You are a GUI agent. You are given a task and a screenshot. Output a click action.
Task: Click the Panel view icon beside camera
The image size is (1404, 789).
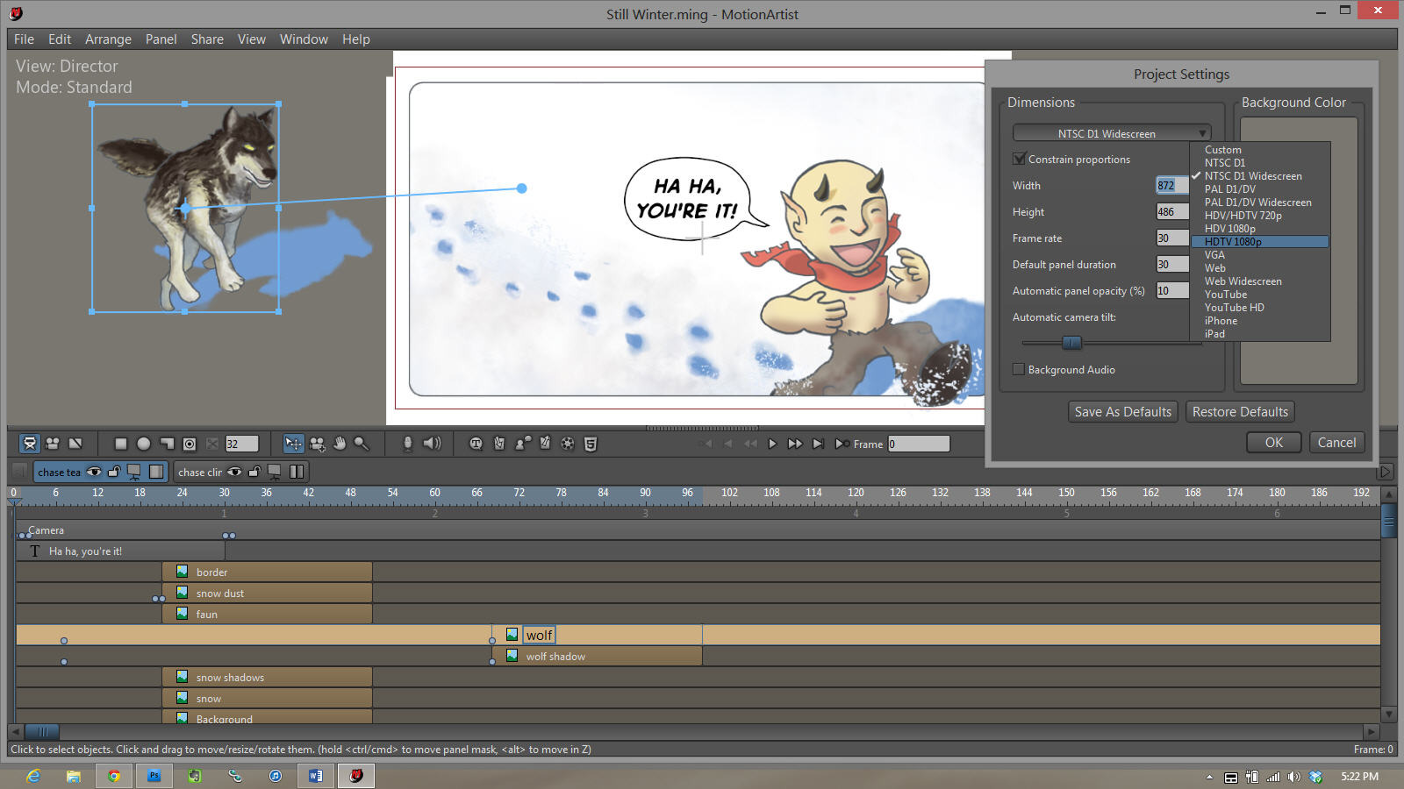pyautogui.click(x=75, y=444)
